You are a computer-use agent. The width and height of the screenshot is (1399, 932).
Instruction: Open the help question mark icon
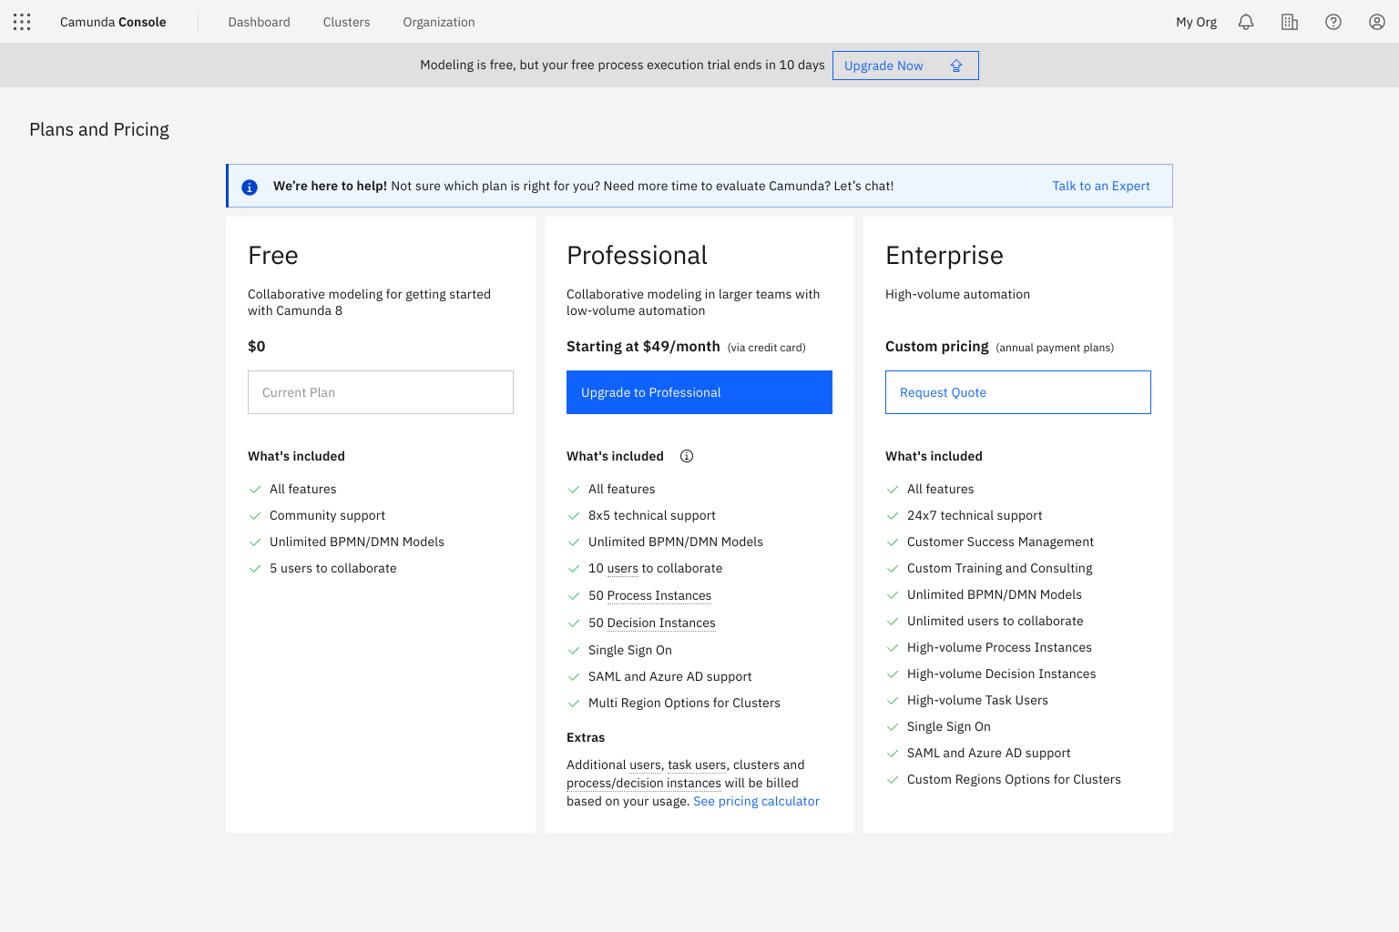pos(1333,22)
